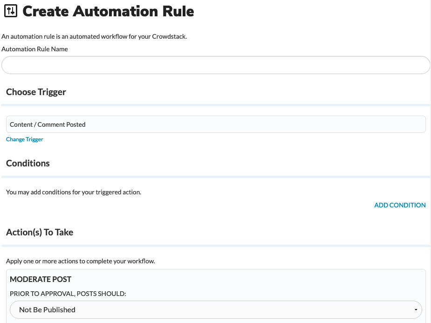Click the Create Automation Rule title text
The width and height of the screenshot is (431, 323).
pos(108,11)
